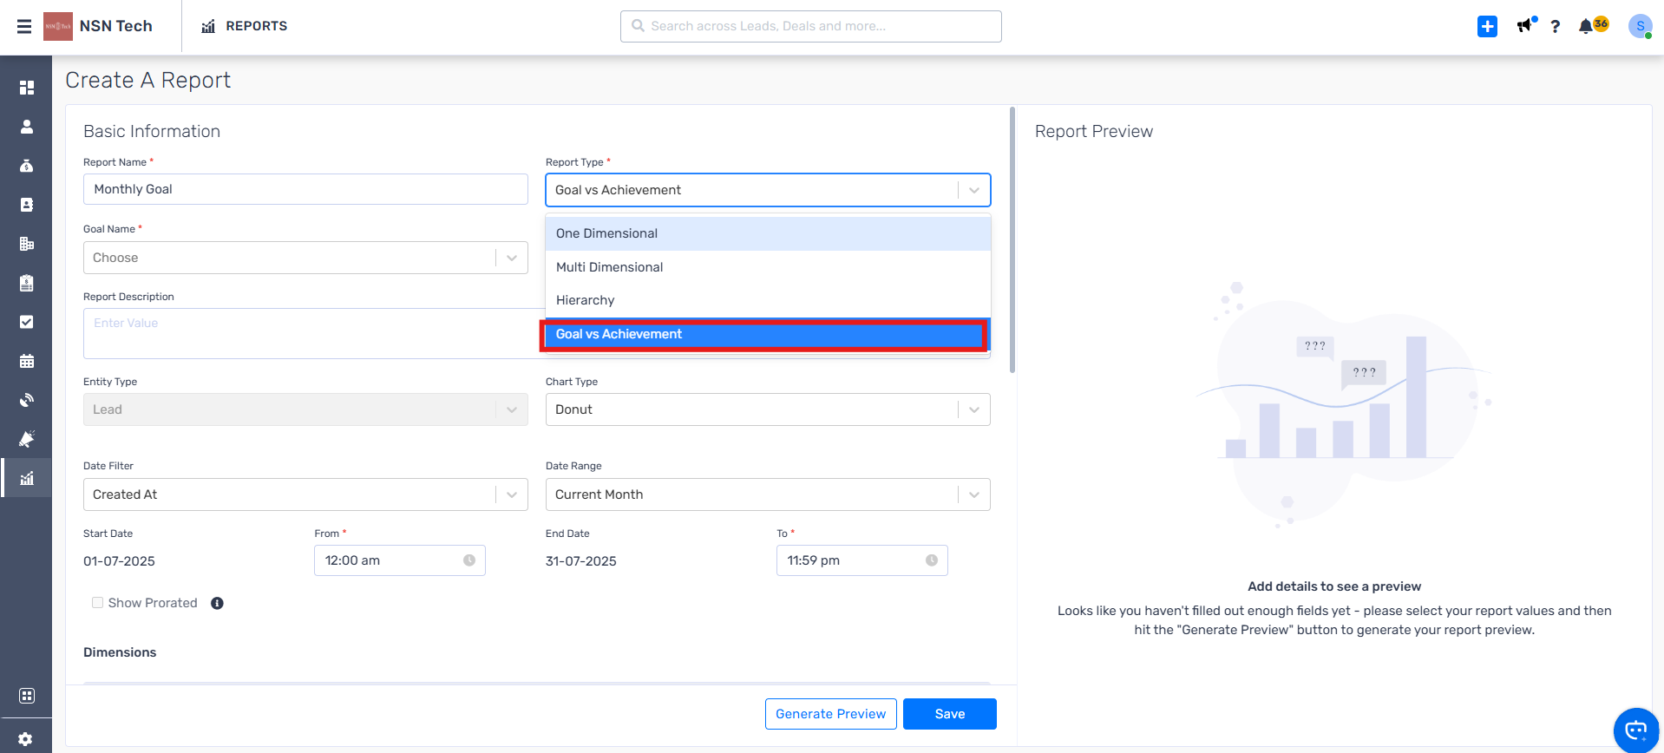
Task: Enable the Show Prorated checkbox
Action: pos(97,603)
